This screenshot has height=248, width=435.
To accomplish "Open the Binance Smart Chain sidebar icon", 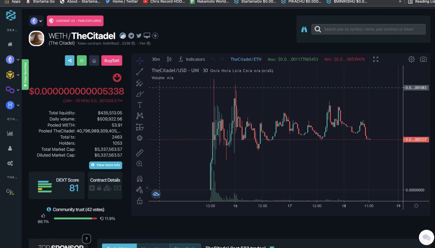I will pyautogui.click(x=10, y=75).
